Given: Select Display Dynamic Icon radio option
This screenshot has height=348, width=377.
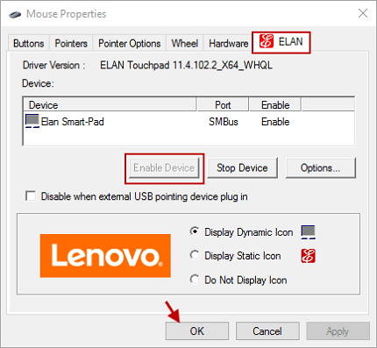Looking at the screenshot, I should (x=195, y=231).
